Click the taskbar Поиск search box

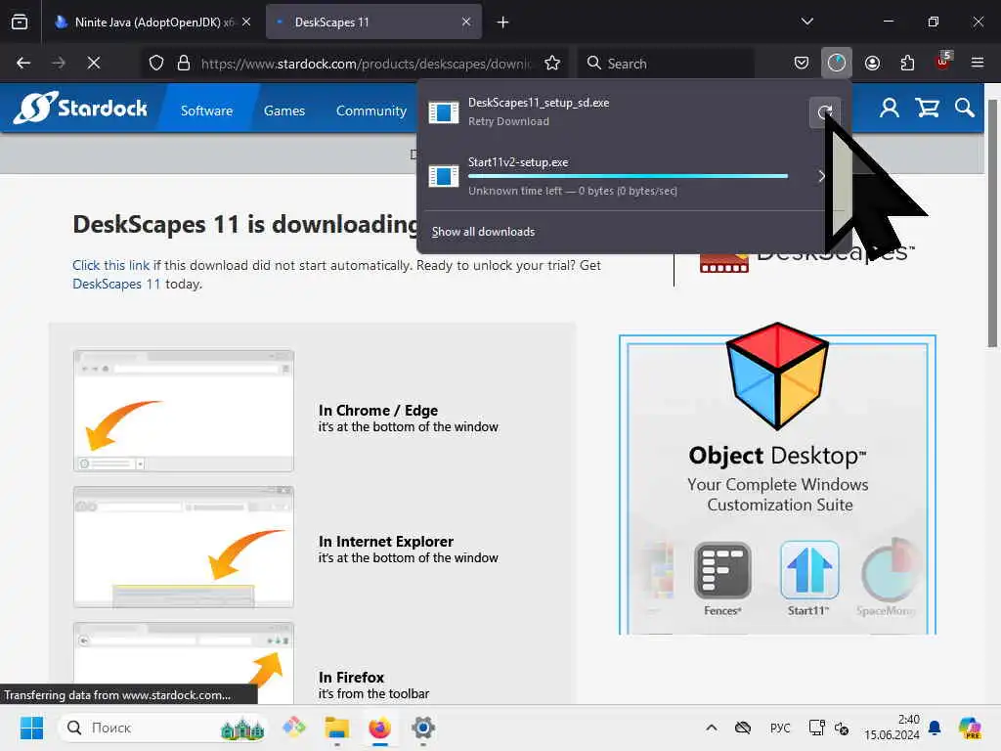163,728
